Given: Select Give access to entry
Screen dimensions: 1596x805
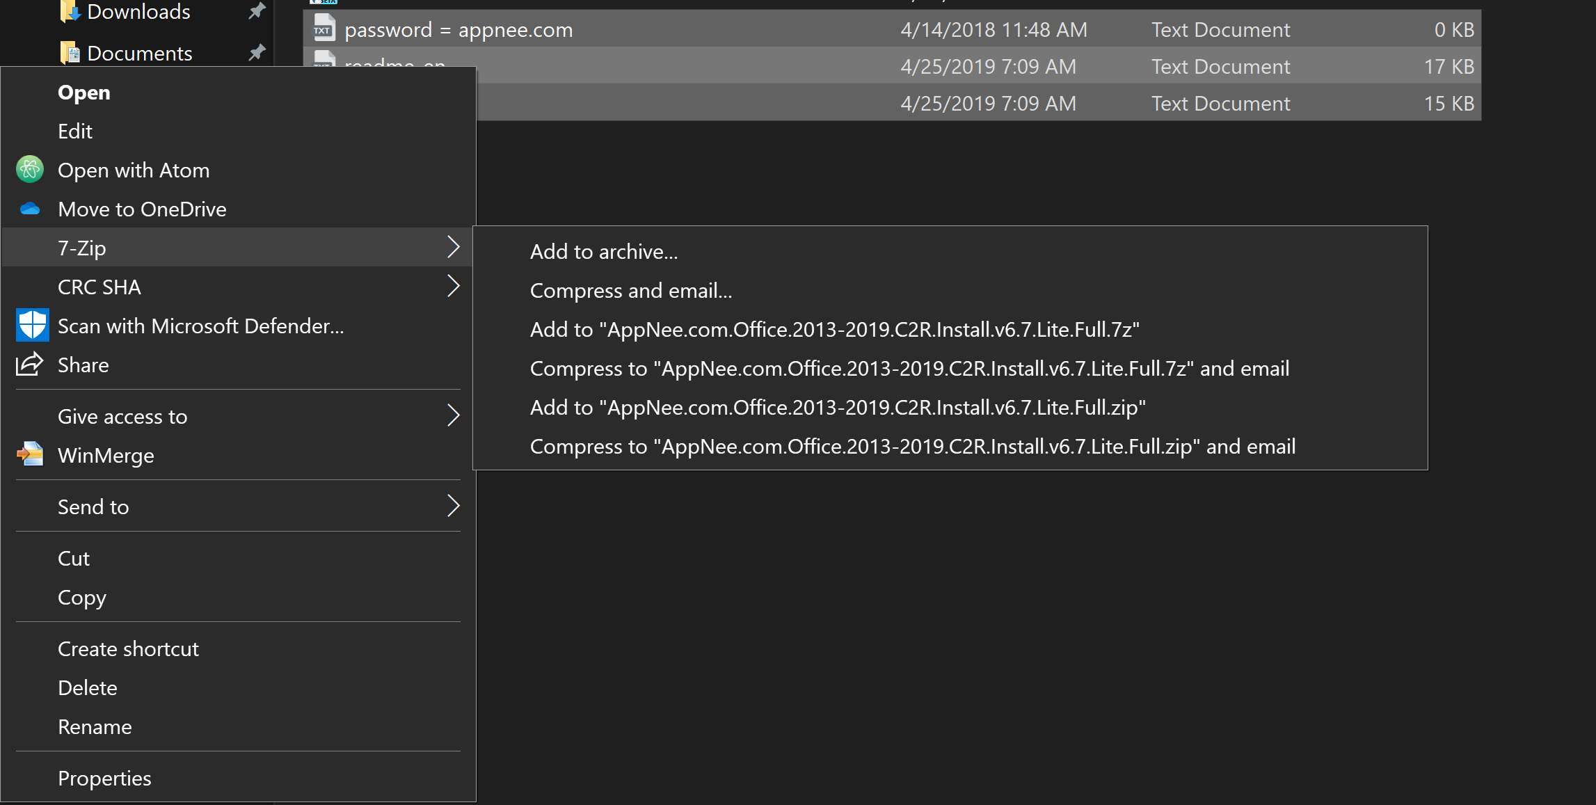Looking at the screenshot, I should pos(238,416).
